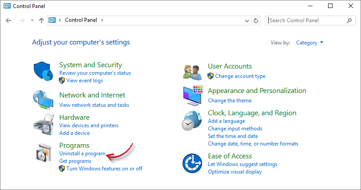
Task: Click the Control Panel breadcrumb
Action: click(81, 20)
